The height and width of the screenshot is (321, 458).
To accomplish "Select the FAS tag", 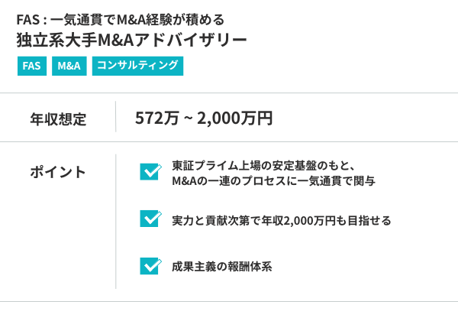I will tap(31, 66).
